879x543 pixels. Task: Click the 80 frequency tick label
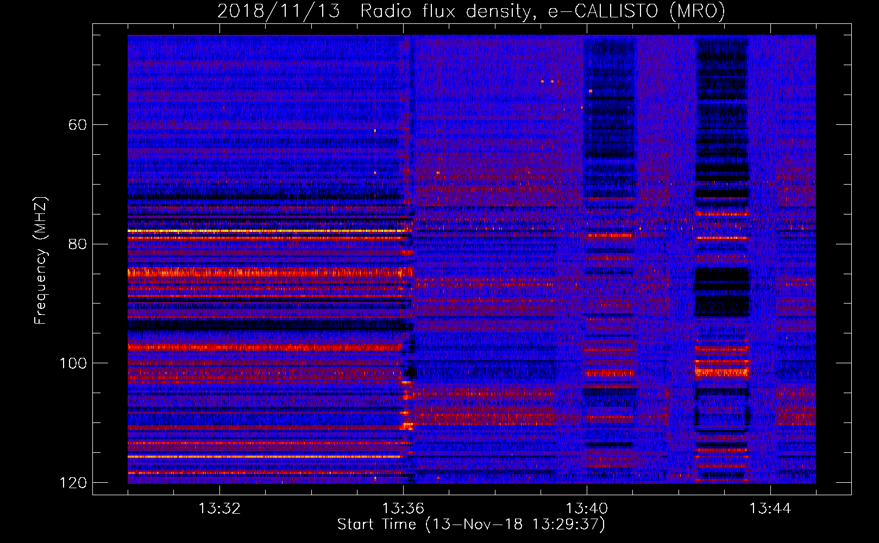click(x=78, y=244)
